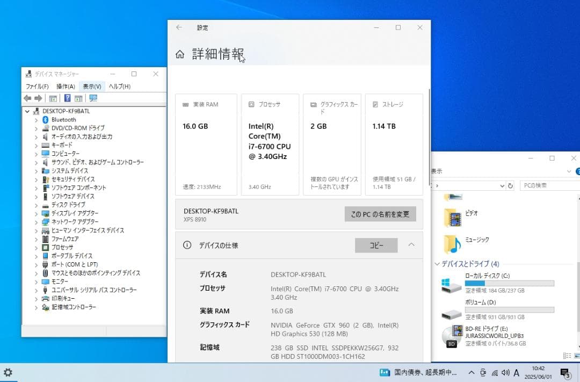This screenshot has height=382, width=580.
Task: Open Properties via the Device Manager toolbar icon
Action: pos(53,98)
